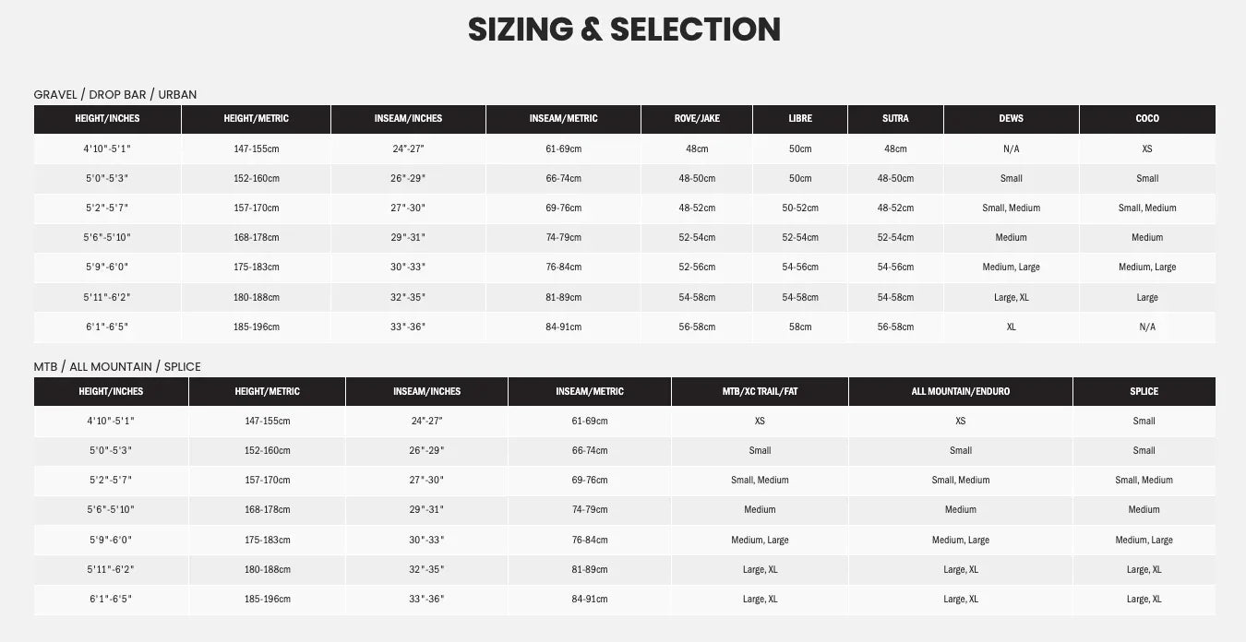This screenshot has width=1246, height=642.
Task: Click the Sizing & Selection page title
Action: pyautogui.click(x=624, y=30)
